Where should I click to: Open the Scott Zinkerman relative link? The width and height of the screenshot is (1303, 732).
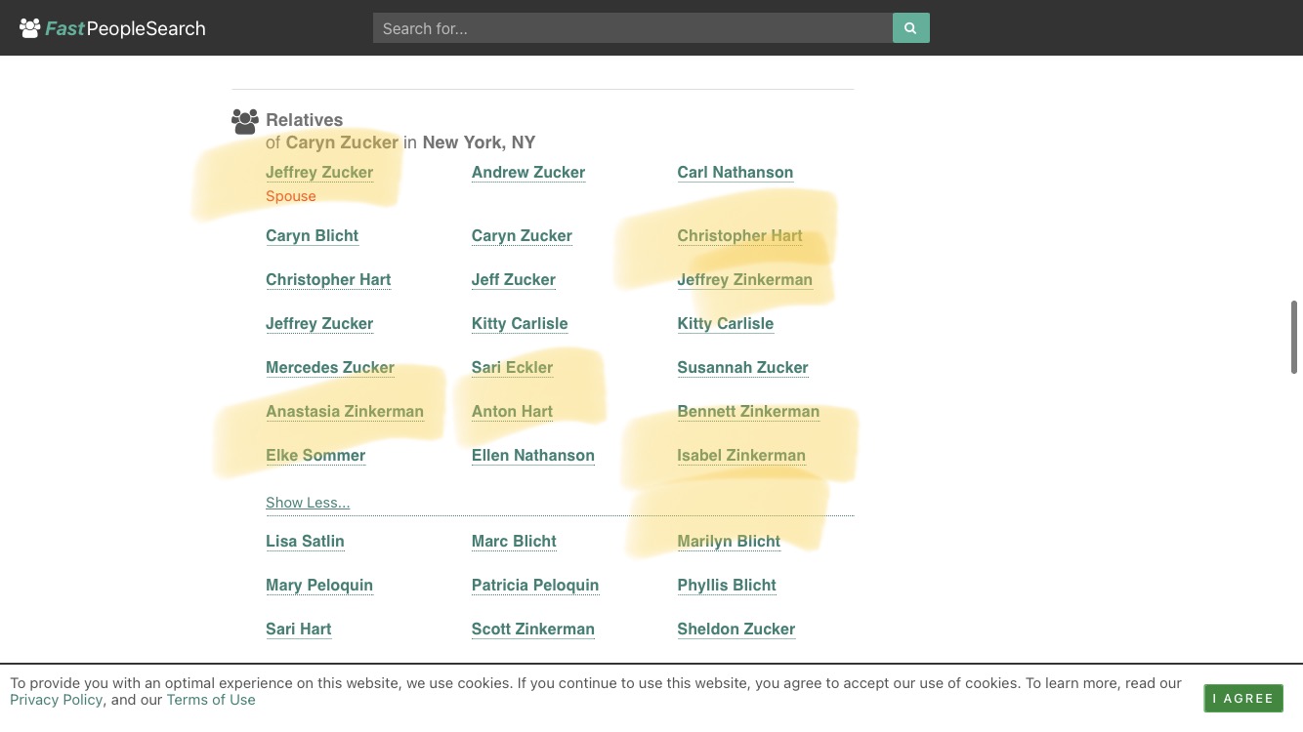click(x=533, y=630)
